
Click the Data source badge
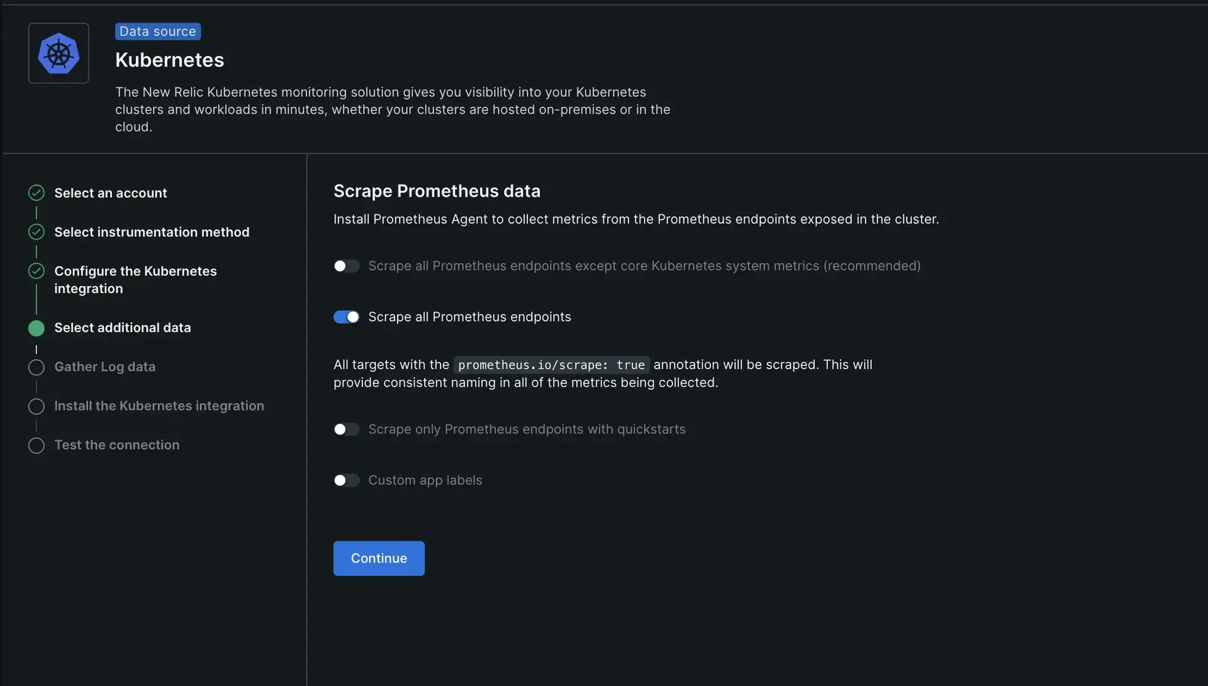click(158, 31)
